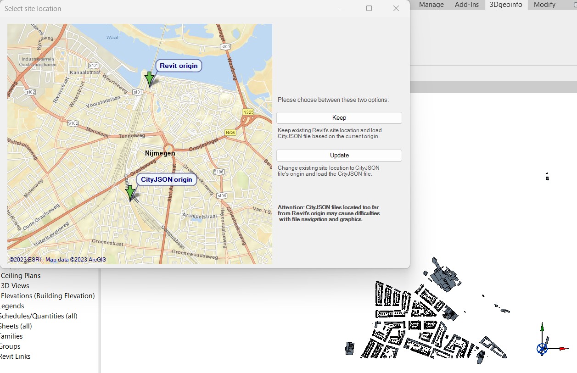The width and height of the screenshot is (577, 373).
Task: Click the Revit origin callout label
Action: (179, 66)
